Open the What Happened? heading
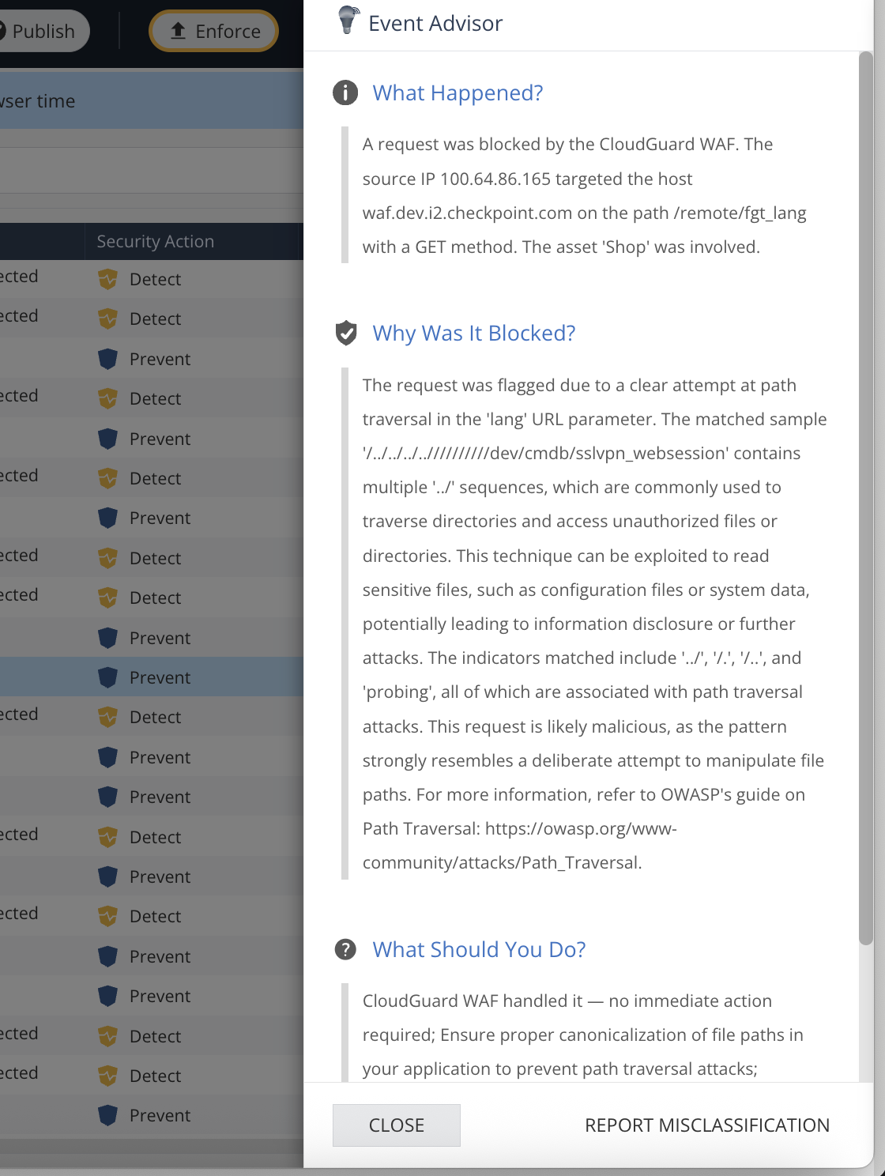The image size is (885, 1176). point(458,92)
